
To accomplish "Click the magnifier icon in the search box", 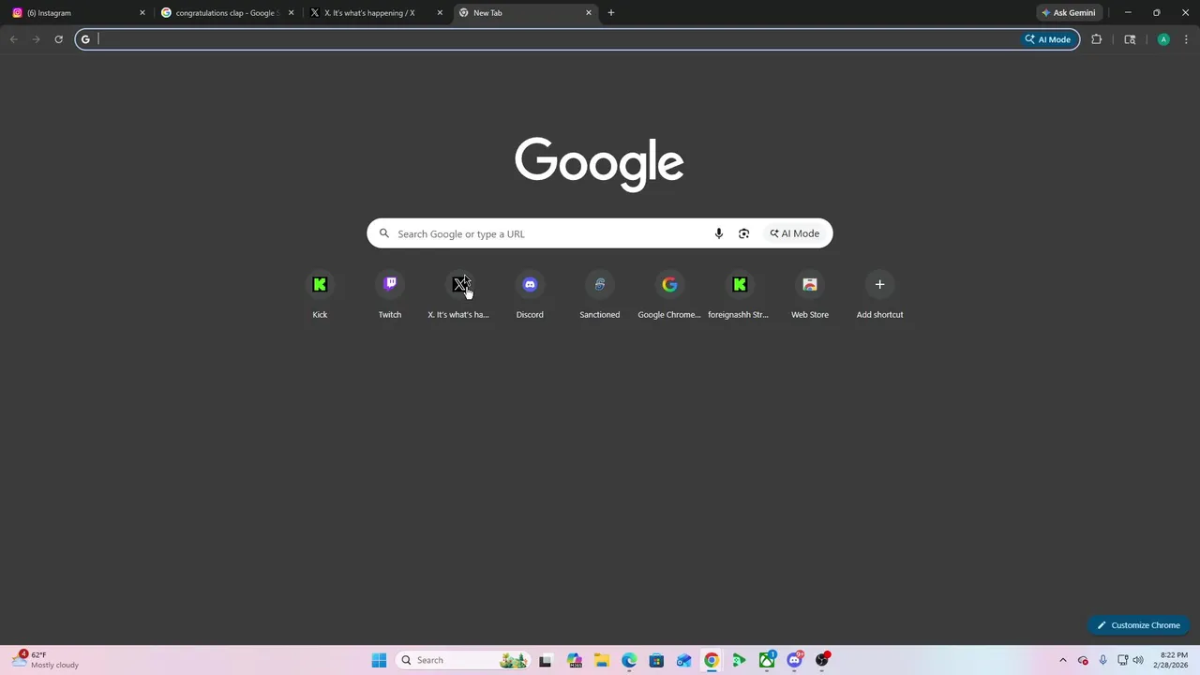I will [x=383, y=233].
